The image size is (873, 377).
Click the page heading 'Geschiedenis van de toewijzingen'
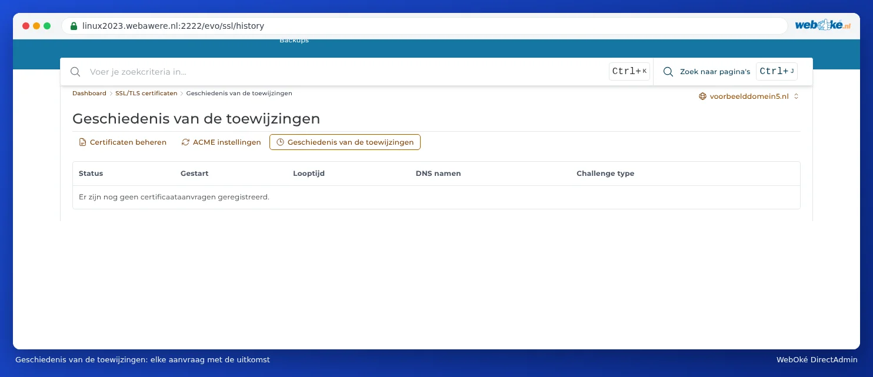[196, 119]
